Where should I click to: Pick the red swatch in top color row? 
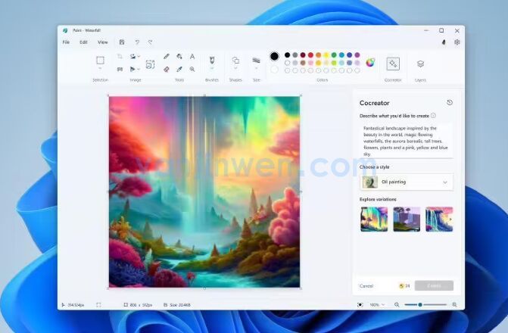point(310,55)
